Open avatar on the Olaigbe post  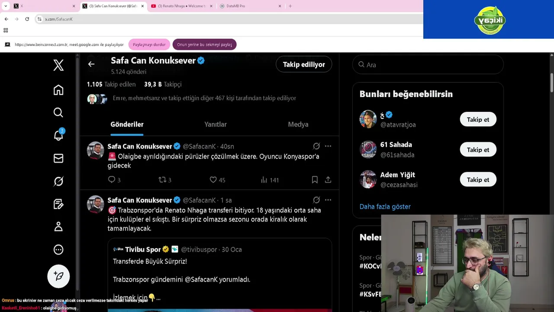coord(95,150)
